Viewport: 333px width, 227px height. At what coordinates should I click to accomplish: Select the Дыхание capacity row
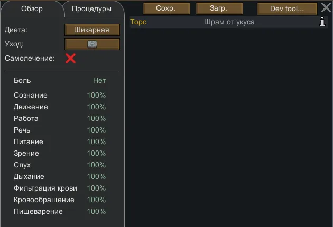coord(60,177)
